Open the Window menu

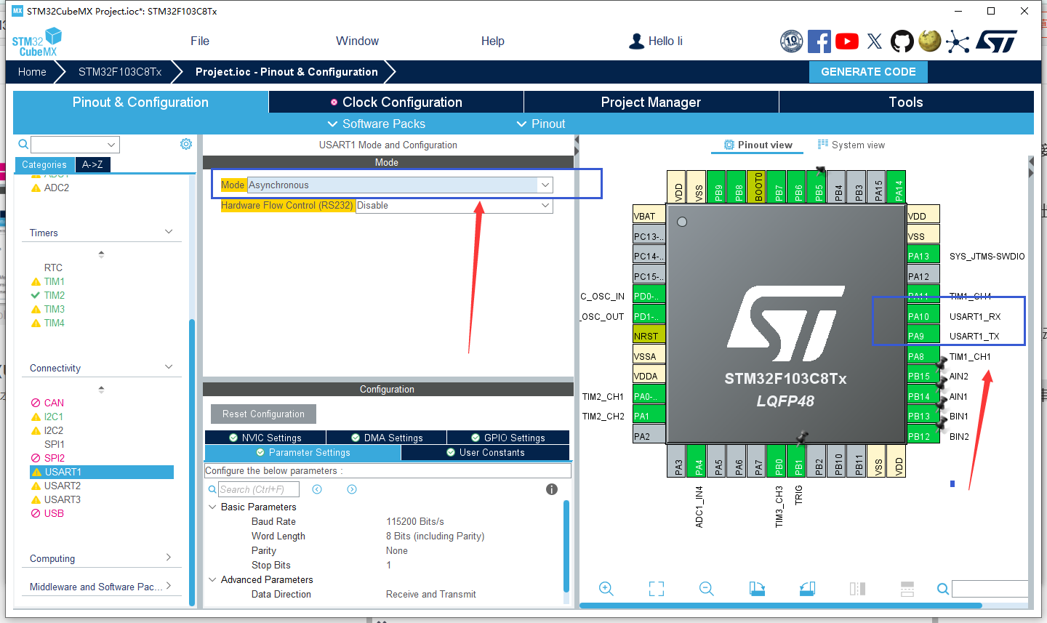coord(357,41)
